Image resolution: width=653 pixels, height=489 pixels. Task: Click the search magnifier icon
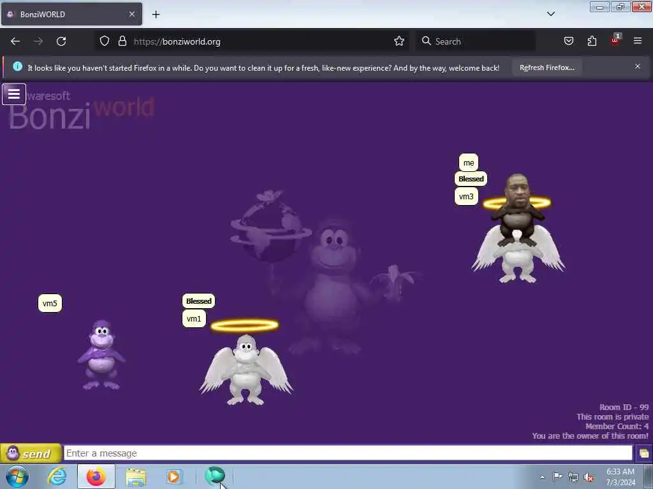tap(426, 41)
